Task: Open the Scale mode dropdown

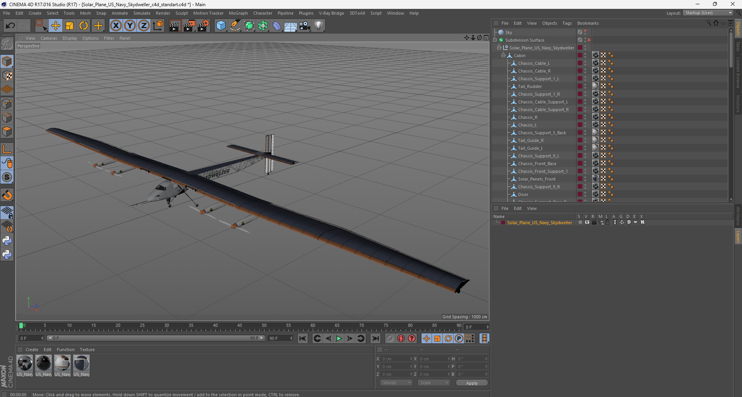Action: point(434,383)
